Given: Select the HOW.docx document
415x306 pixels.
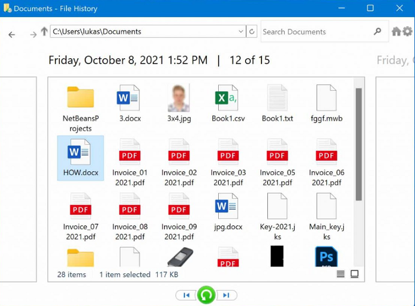Looking at the screenshot, I should point(81,158).
